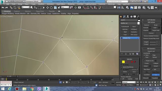Image resolution: width=162 pixels, height=91 pixels.
Task: Collapse the Edit Geometry rollout
Action: click(151, 49)
